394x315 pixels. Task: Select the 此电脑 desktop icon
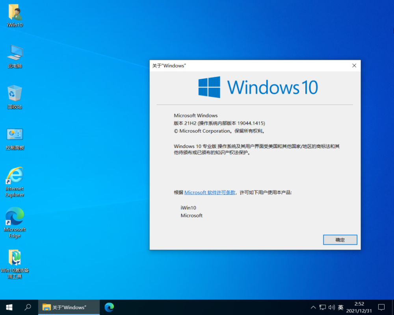(x=15, y=57)
